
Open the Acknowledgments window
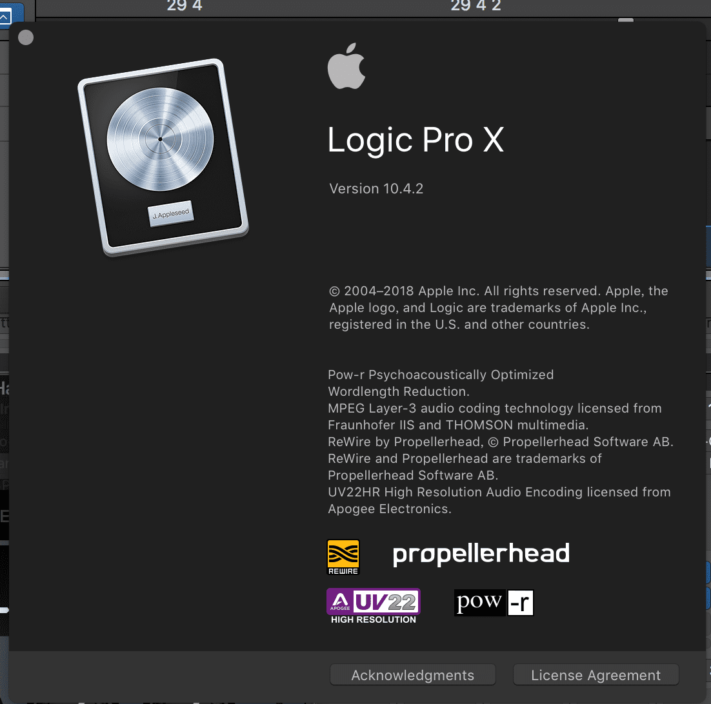click(413, 675)
